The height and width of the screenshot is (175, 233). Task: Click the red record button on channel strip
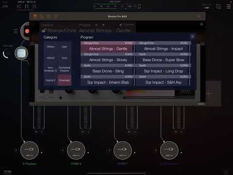click(x=27, y=31)
